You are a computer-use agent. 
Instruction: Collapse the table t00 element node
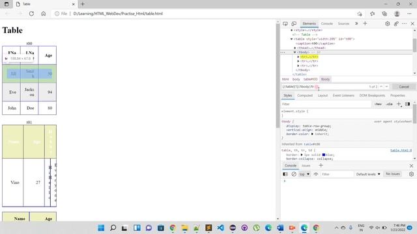coord(292,39)
